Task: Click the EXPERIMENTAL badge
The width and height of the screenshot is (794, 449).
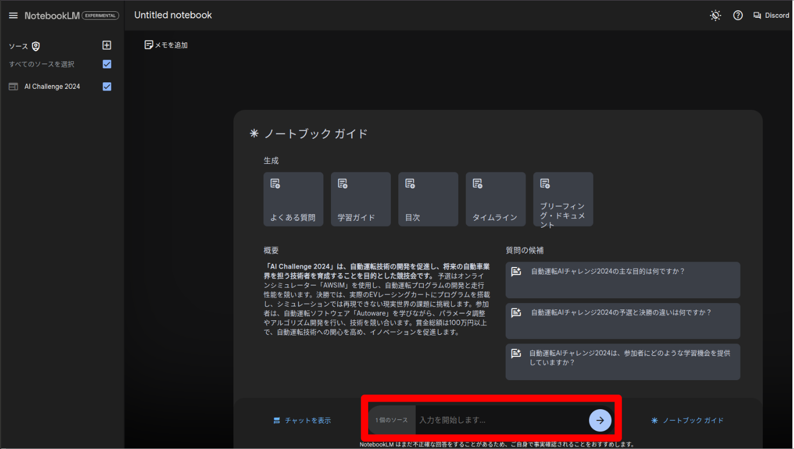Action: click(x=100, y=16)
